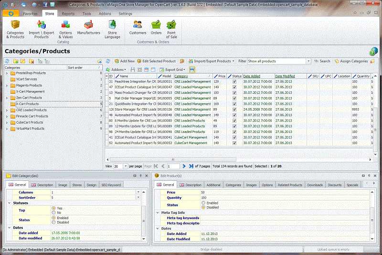Open Customers ribbon icon
The height and width of the screenshot is (255, 382).
click(x=138, y=27)
